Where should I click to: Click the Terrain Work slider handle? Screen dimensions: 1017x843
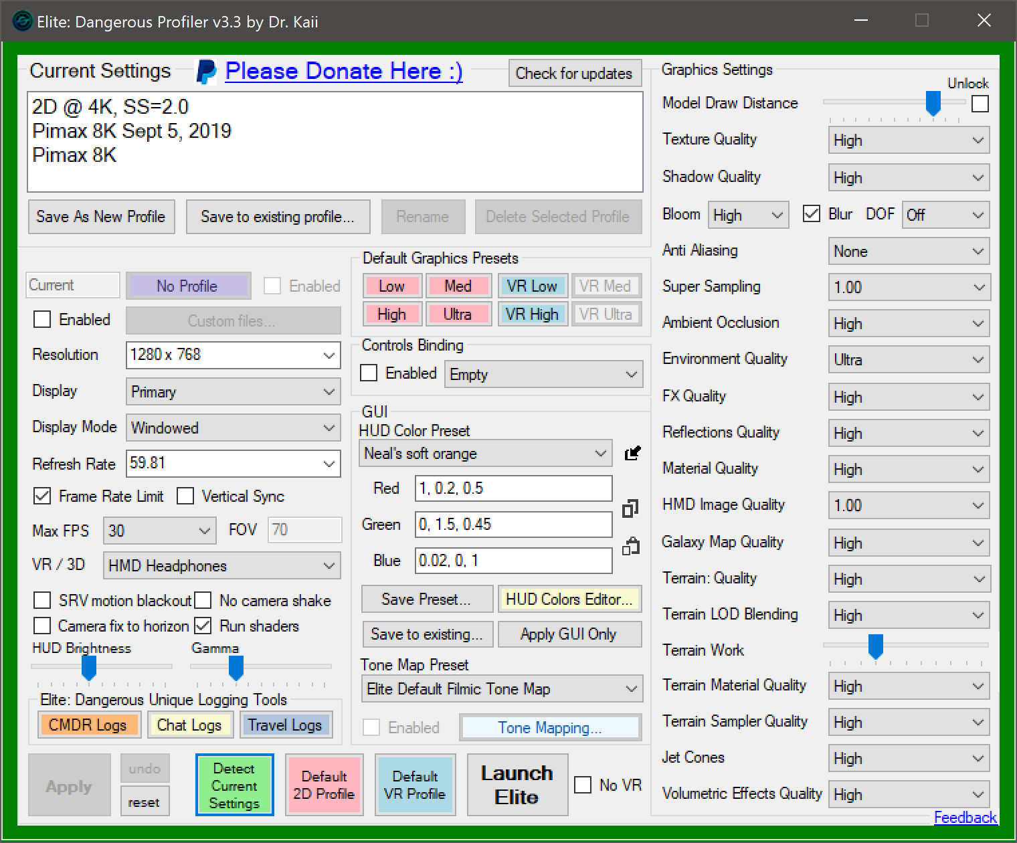(x=875, y=646)
